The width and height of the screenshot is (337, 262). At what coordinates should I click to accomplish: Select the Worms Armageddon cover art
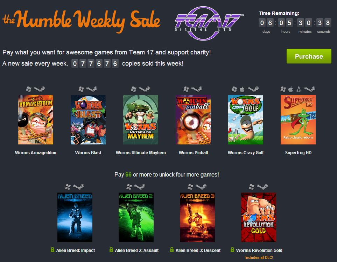(x=36, y=120)
